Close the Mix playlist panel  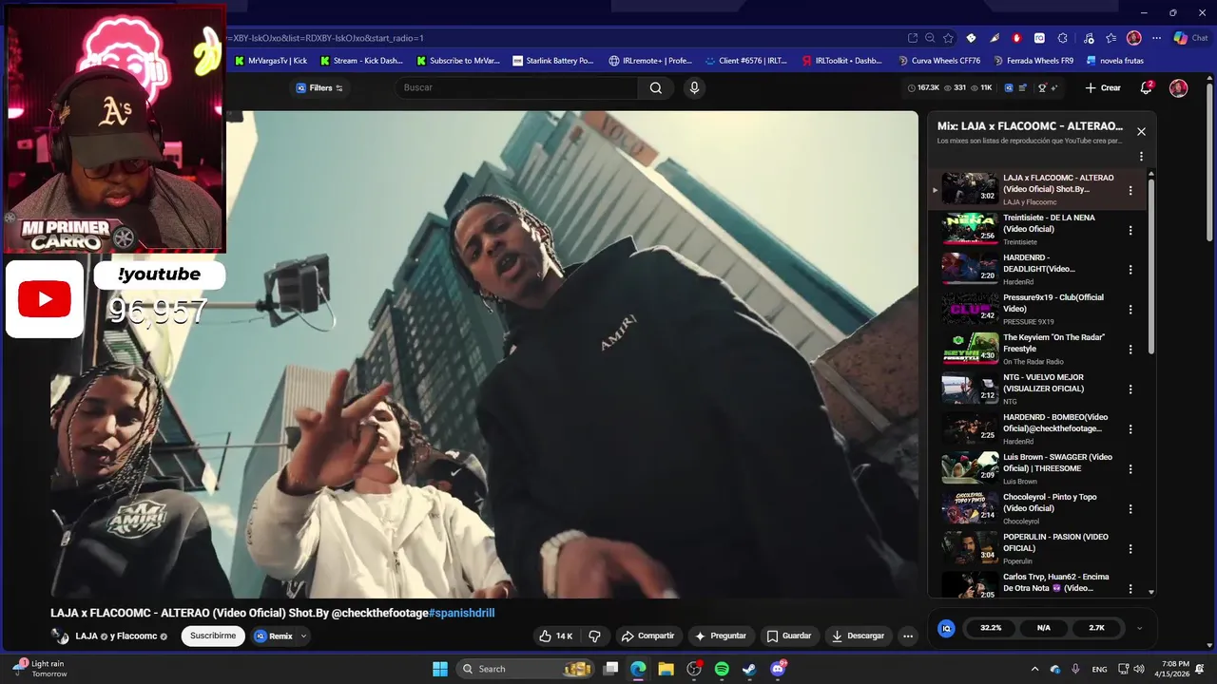pyautogui.click(x=1141, y=131)
